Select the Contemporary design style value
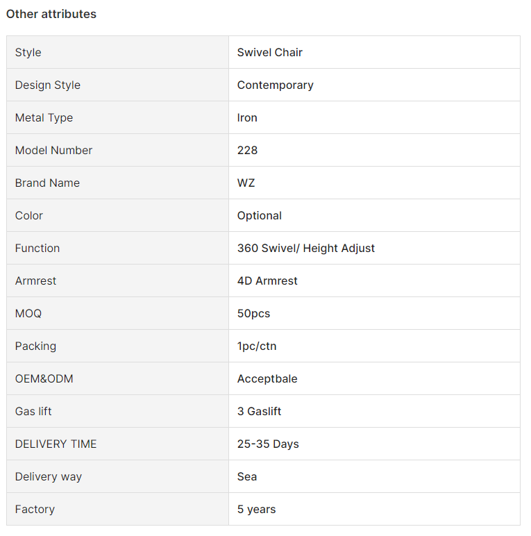531x536 pixels. (275, 85)
